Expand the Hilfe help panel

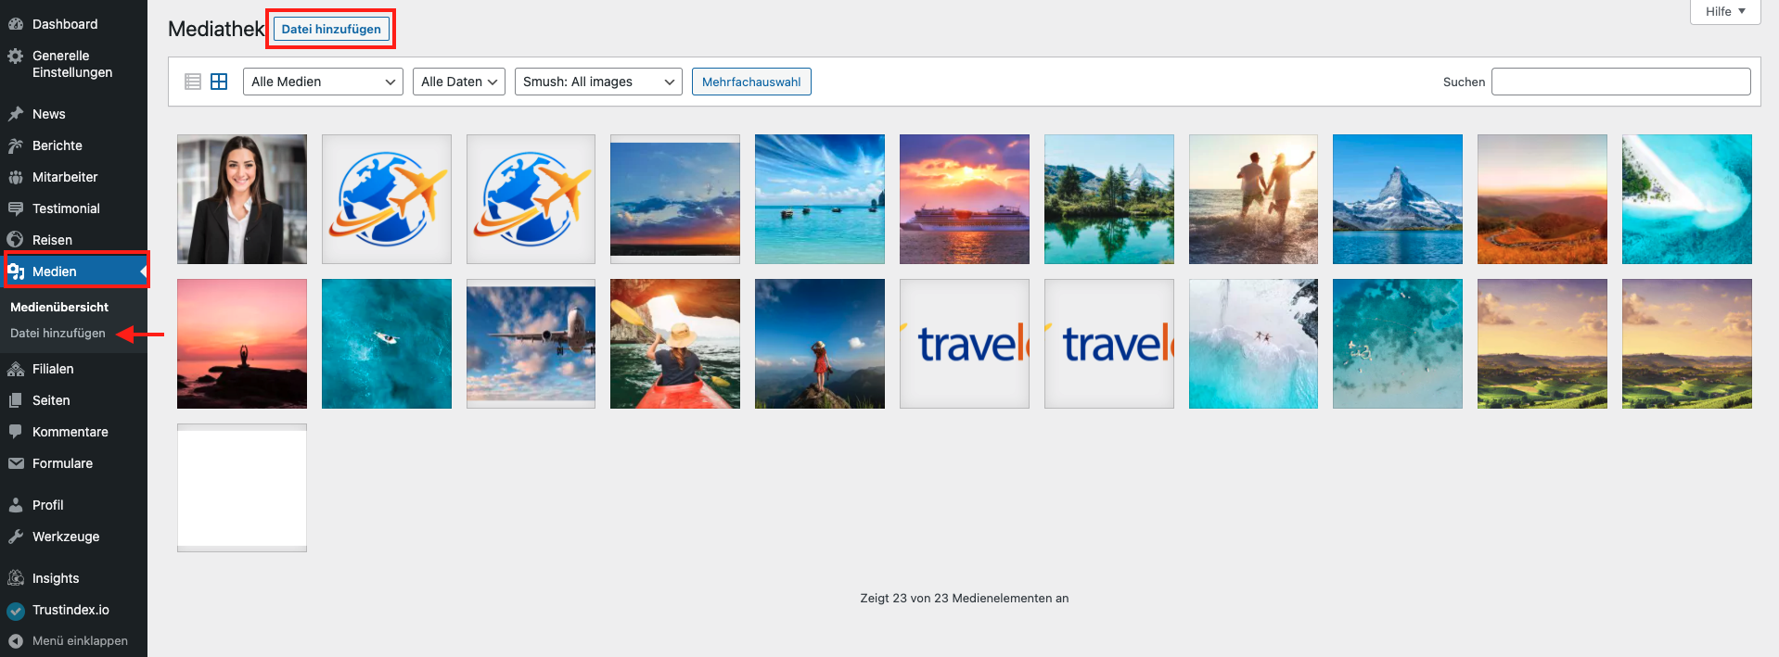[x=1724, y=12]
